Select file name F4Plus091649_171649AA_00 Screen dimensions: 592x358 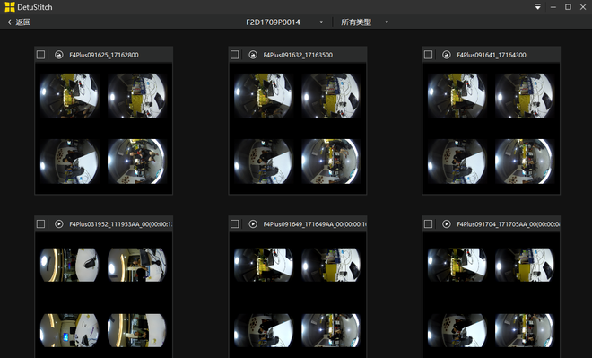[x=315, y=224]
